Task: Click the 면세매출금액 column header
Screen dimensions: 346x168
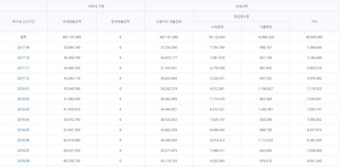Action: coord(120,22)
